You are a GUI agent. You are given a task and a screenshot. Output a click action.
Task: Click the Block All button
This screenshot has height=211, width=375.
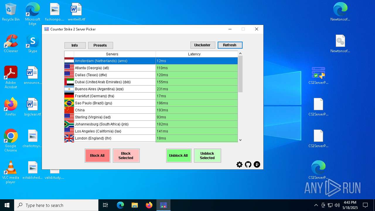coord(97,156)
